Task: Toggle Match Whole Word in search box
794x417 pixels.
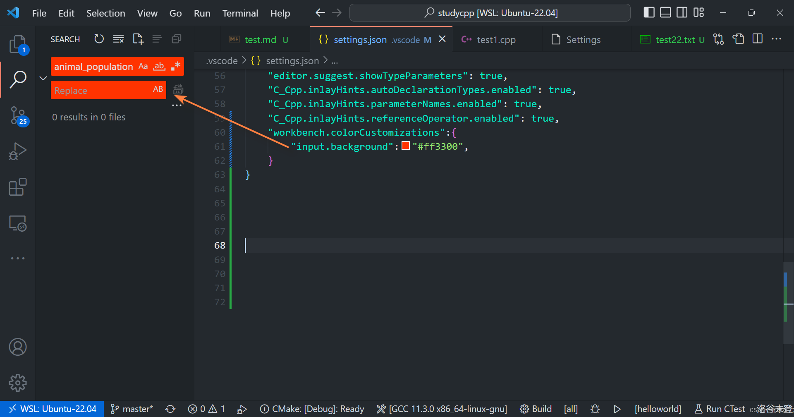Action: pos(159,66)
